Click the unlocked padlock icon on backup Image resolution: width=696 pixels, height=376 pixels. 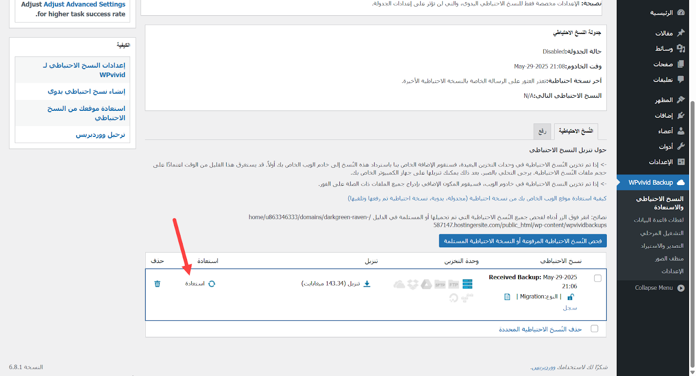571,297
